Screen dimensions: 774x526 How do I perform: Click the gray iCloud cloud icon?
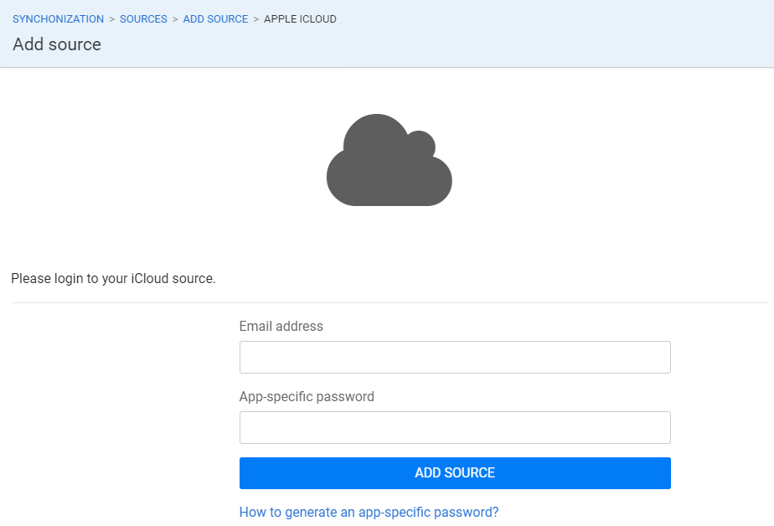(389, 160)
